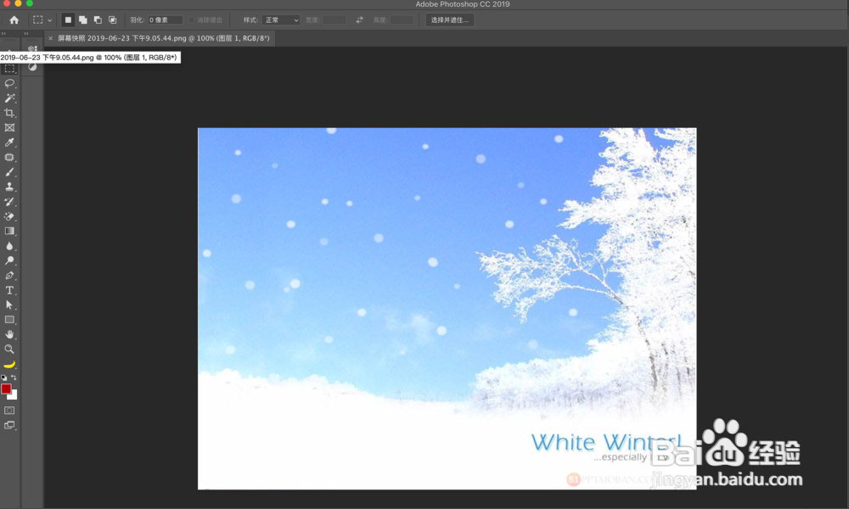Open the white background color picker
Image resolution: width=849 pixels, height=509 pixels.
point(14,396)
